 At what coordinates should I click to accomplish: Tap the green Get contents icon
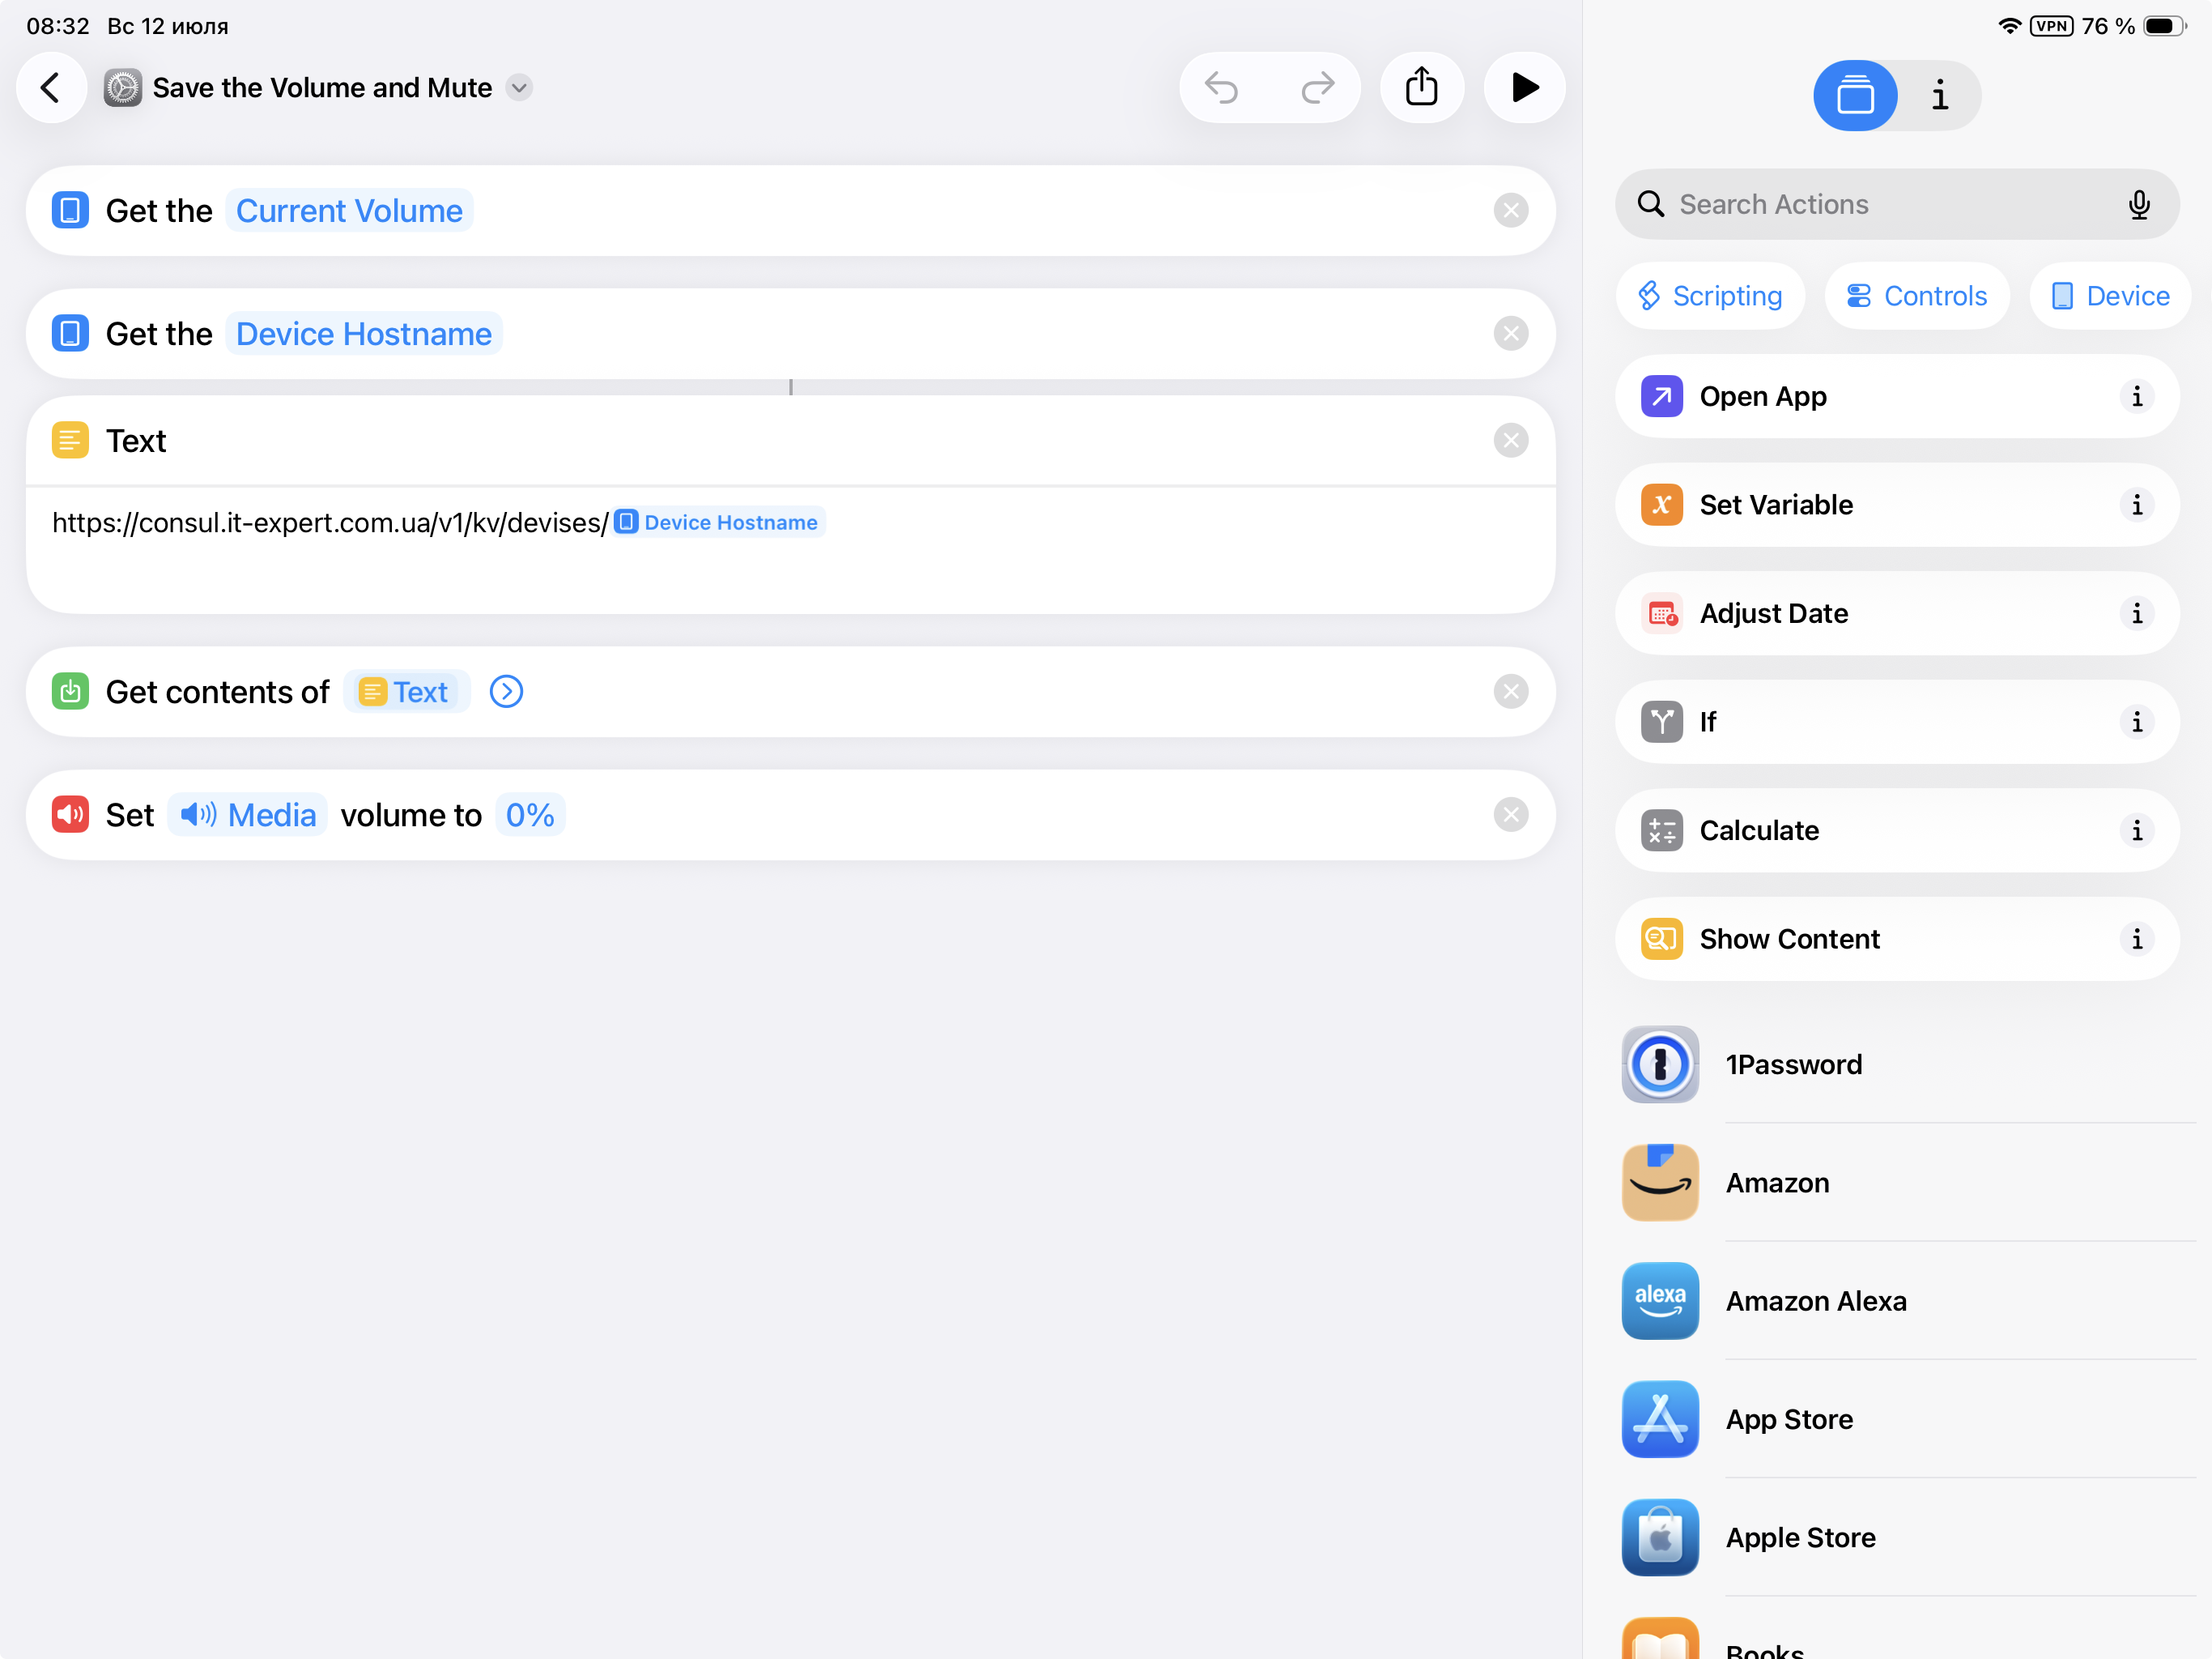pyautogui.click(x=70, y=693)
